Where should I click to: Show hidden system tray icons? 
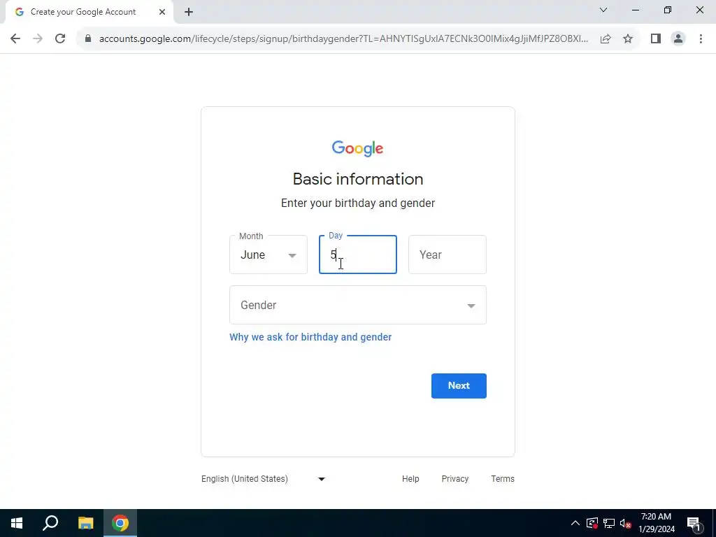point(575,523)
